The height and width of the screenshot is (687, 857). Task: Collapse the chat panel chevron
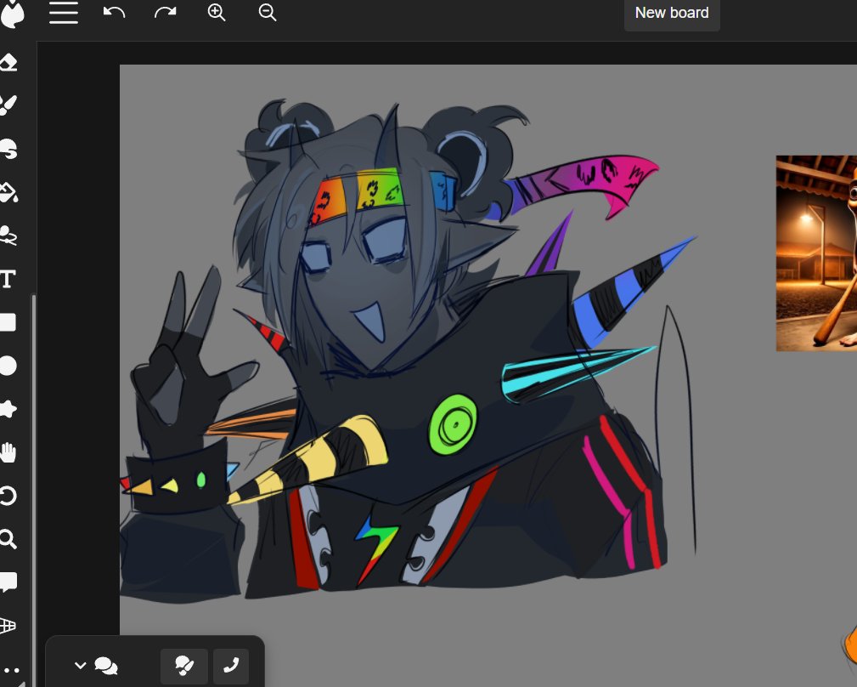(80, 666)
